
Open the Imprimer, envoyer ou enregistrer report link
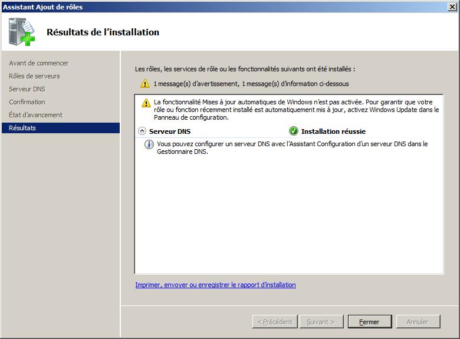[x=215, y=285]
